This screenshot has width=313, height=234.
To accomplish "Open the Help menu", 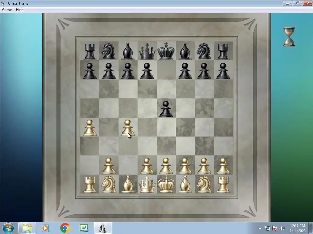I will click(x=20, y=9).
